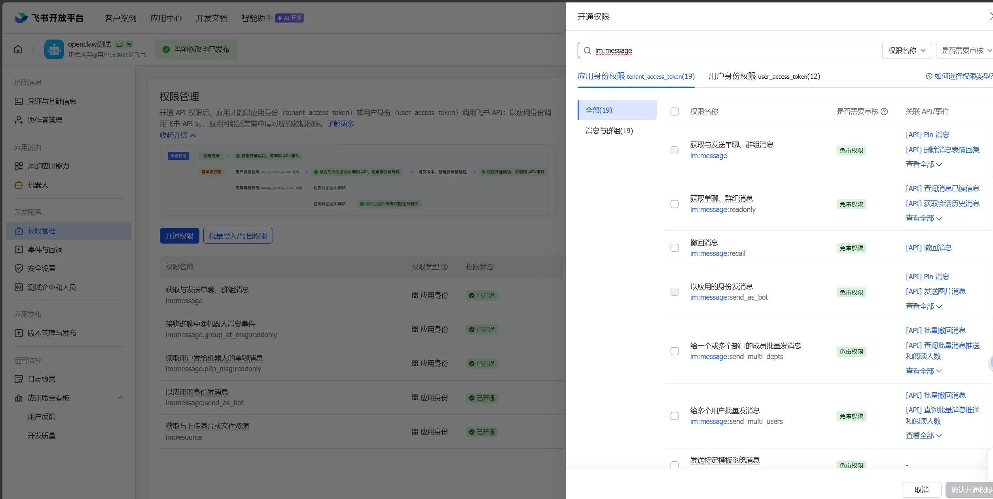Click help icon next to 是否需要审核 column header

click(884, 112)
